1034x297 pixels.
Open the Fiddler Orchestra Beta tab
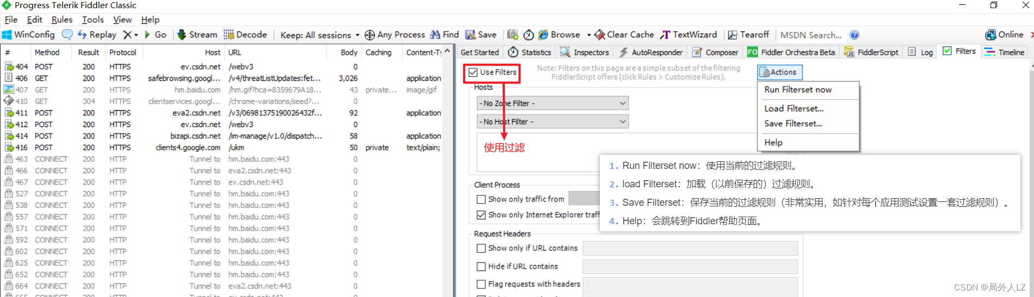coord(791,52)
